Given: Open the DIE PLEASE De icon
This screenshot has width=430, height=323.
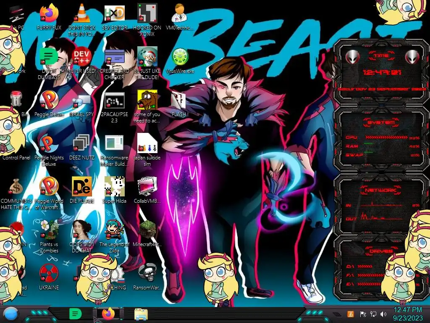Looking at the screenshot, I should [81, 186].
